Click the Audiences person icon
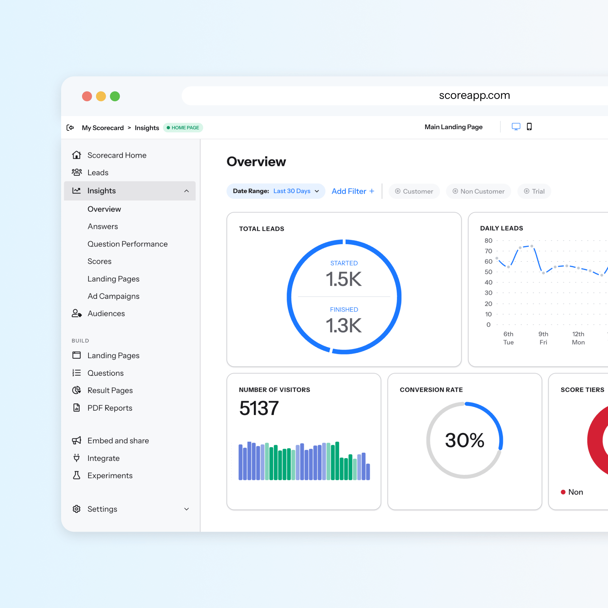608x608 pixels. click(x=77, y=313)
